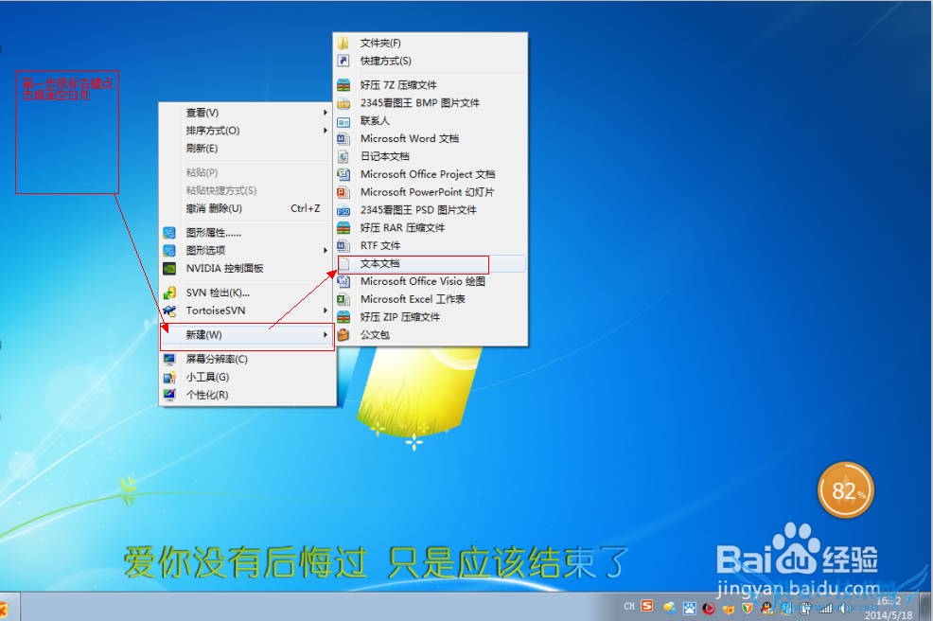Open 图形属性...... from context menu
933x621 pixels.
coord(247,232)
